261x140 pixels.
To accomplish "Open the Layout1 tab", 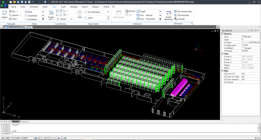I will [x=24, y=122].
